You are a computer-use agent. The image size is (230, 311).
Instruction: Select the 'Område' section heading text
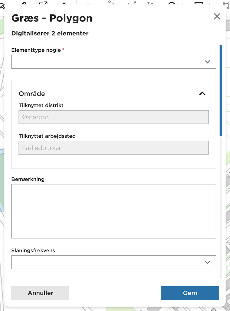tap(32, 94)
